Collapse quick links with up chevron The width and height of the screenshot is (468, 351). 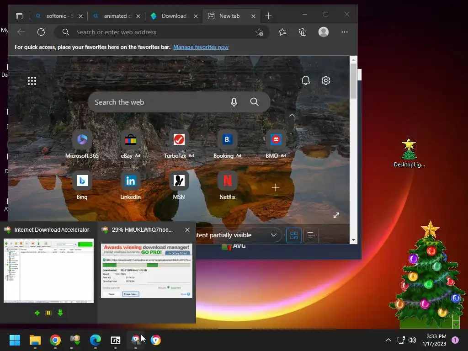(292, 115)
